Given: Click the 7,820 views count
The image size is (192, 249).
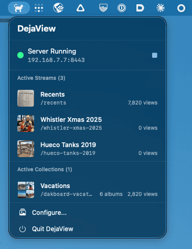Looking at the screenshot, I should point(143,102).
